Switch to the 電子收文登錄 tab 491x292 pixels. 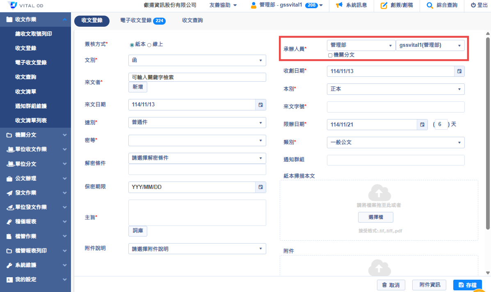142,21
